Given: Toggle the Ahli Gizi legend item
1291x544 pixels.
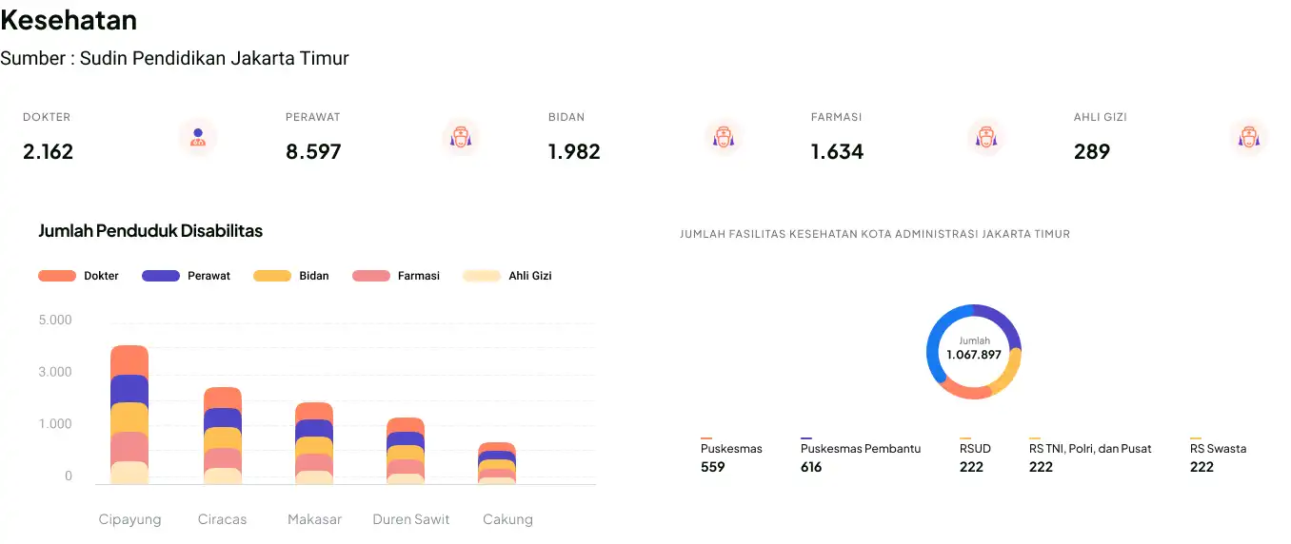Looking at the screenshot, I should 507,276.
